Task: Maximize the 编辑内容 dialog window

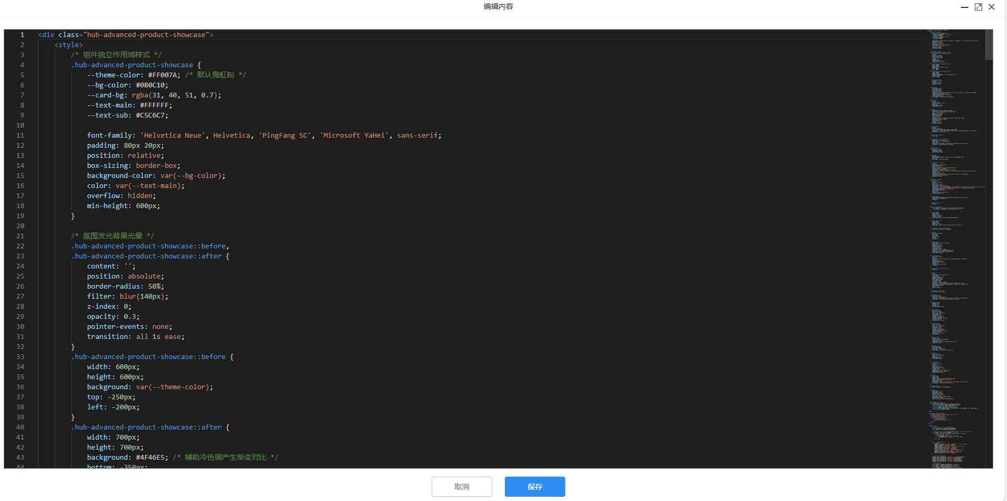Action: [978, 7]
